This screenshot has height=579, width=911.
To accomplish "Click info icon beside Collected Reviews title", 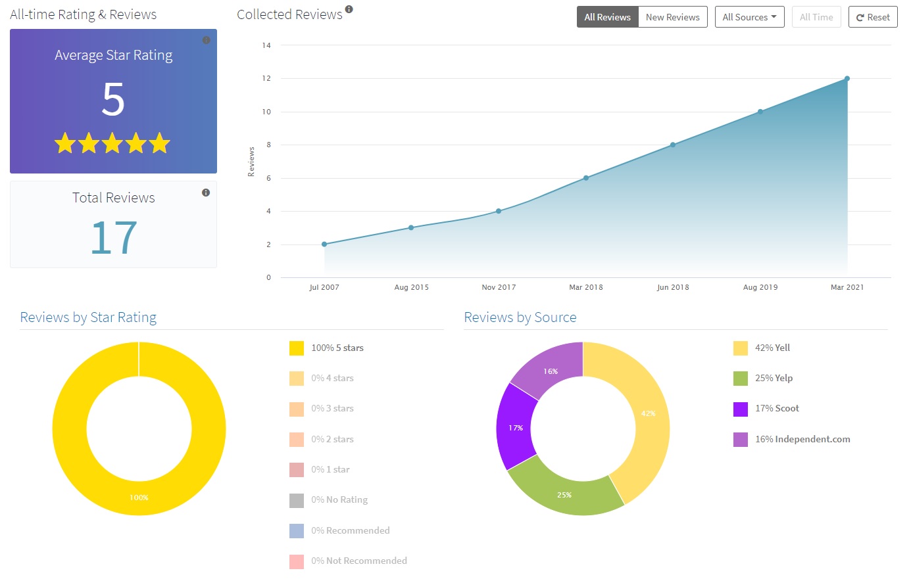I will click(x=349, y=9).
